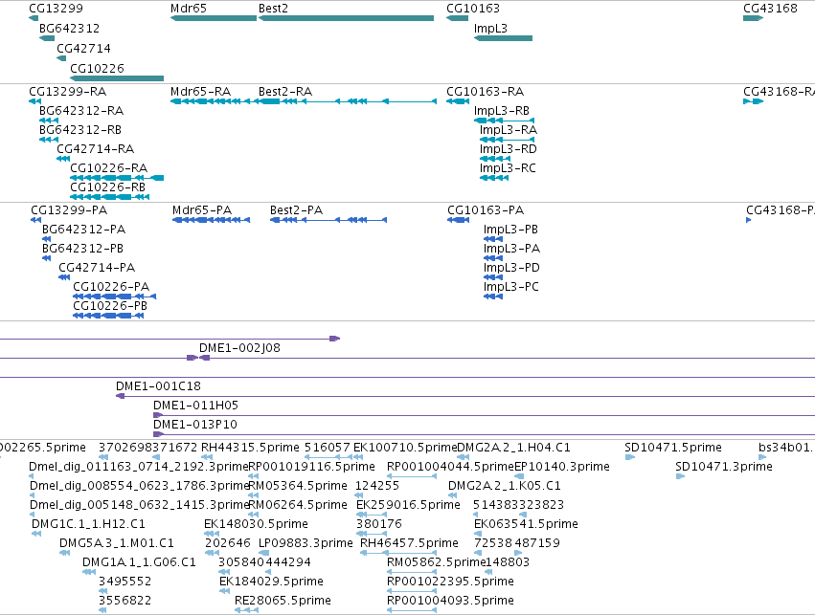Select protein CG13299-PA
This screenshot has height=615, width=815.
(x=35, y=220)
